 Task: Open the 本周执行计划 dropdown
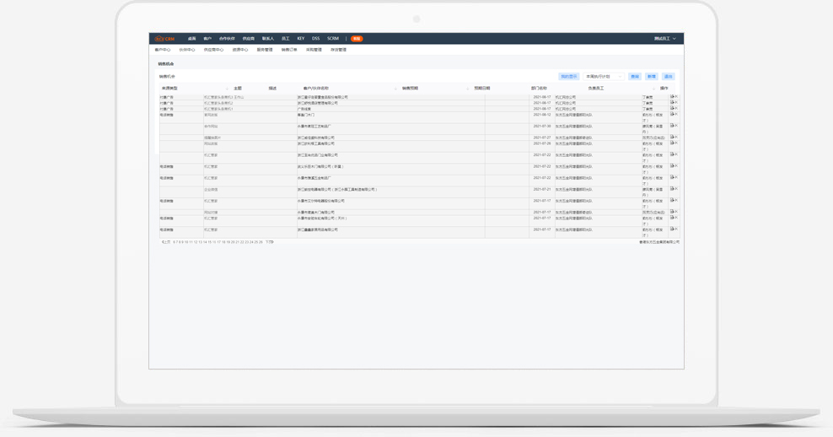point(604,77)
